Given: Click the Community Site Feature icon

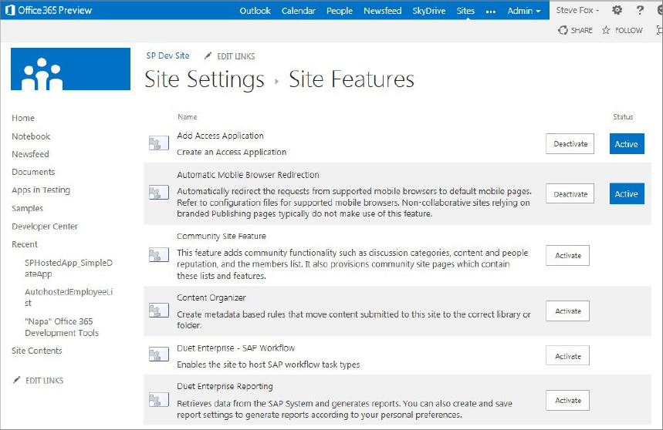Looking at the screenshot, I should pyautogui.click(x=158, y=255).
